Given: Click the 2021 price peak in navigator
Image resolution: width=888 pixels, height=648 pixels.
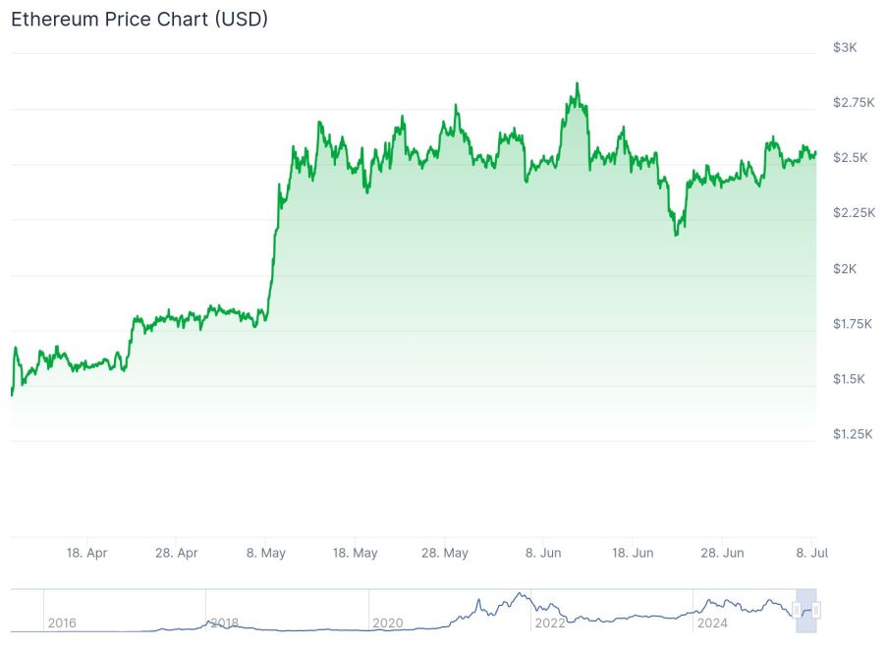Looking at the screenshot, I should pyautogui.click(x=518, y=594).
